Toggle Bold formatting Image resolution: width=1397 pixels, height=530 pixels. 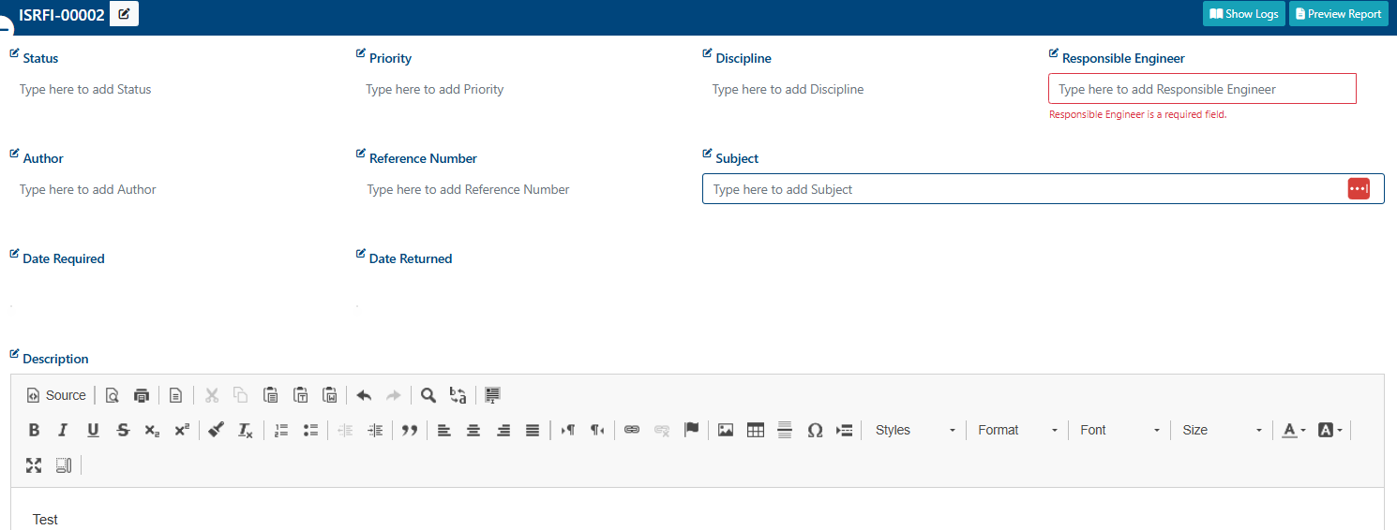pos(34,430)
